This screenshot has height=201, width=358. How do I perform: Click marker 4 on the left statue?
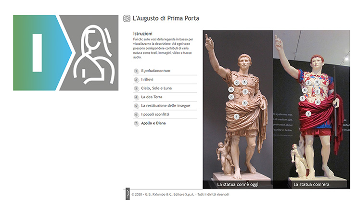pos(244,103)
